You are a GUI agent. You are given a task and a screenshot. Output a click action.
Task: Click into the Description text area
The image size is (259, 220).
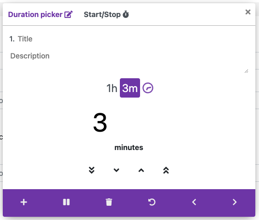click(x=129, y=62)
